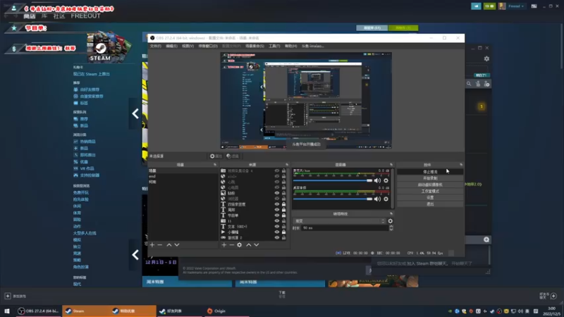
Task: Adjust the Desktop Audio volume slider
Action: click(x=333, y=199)
